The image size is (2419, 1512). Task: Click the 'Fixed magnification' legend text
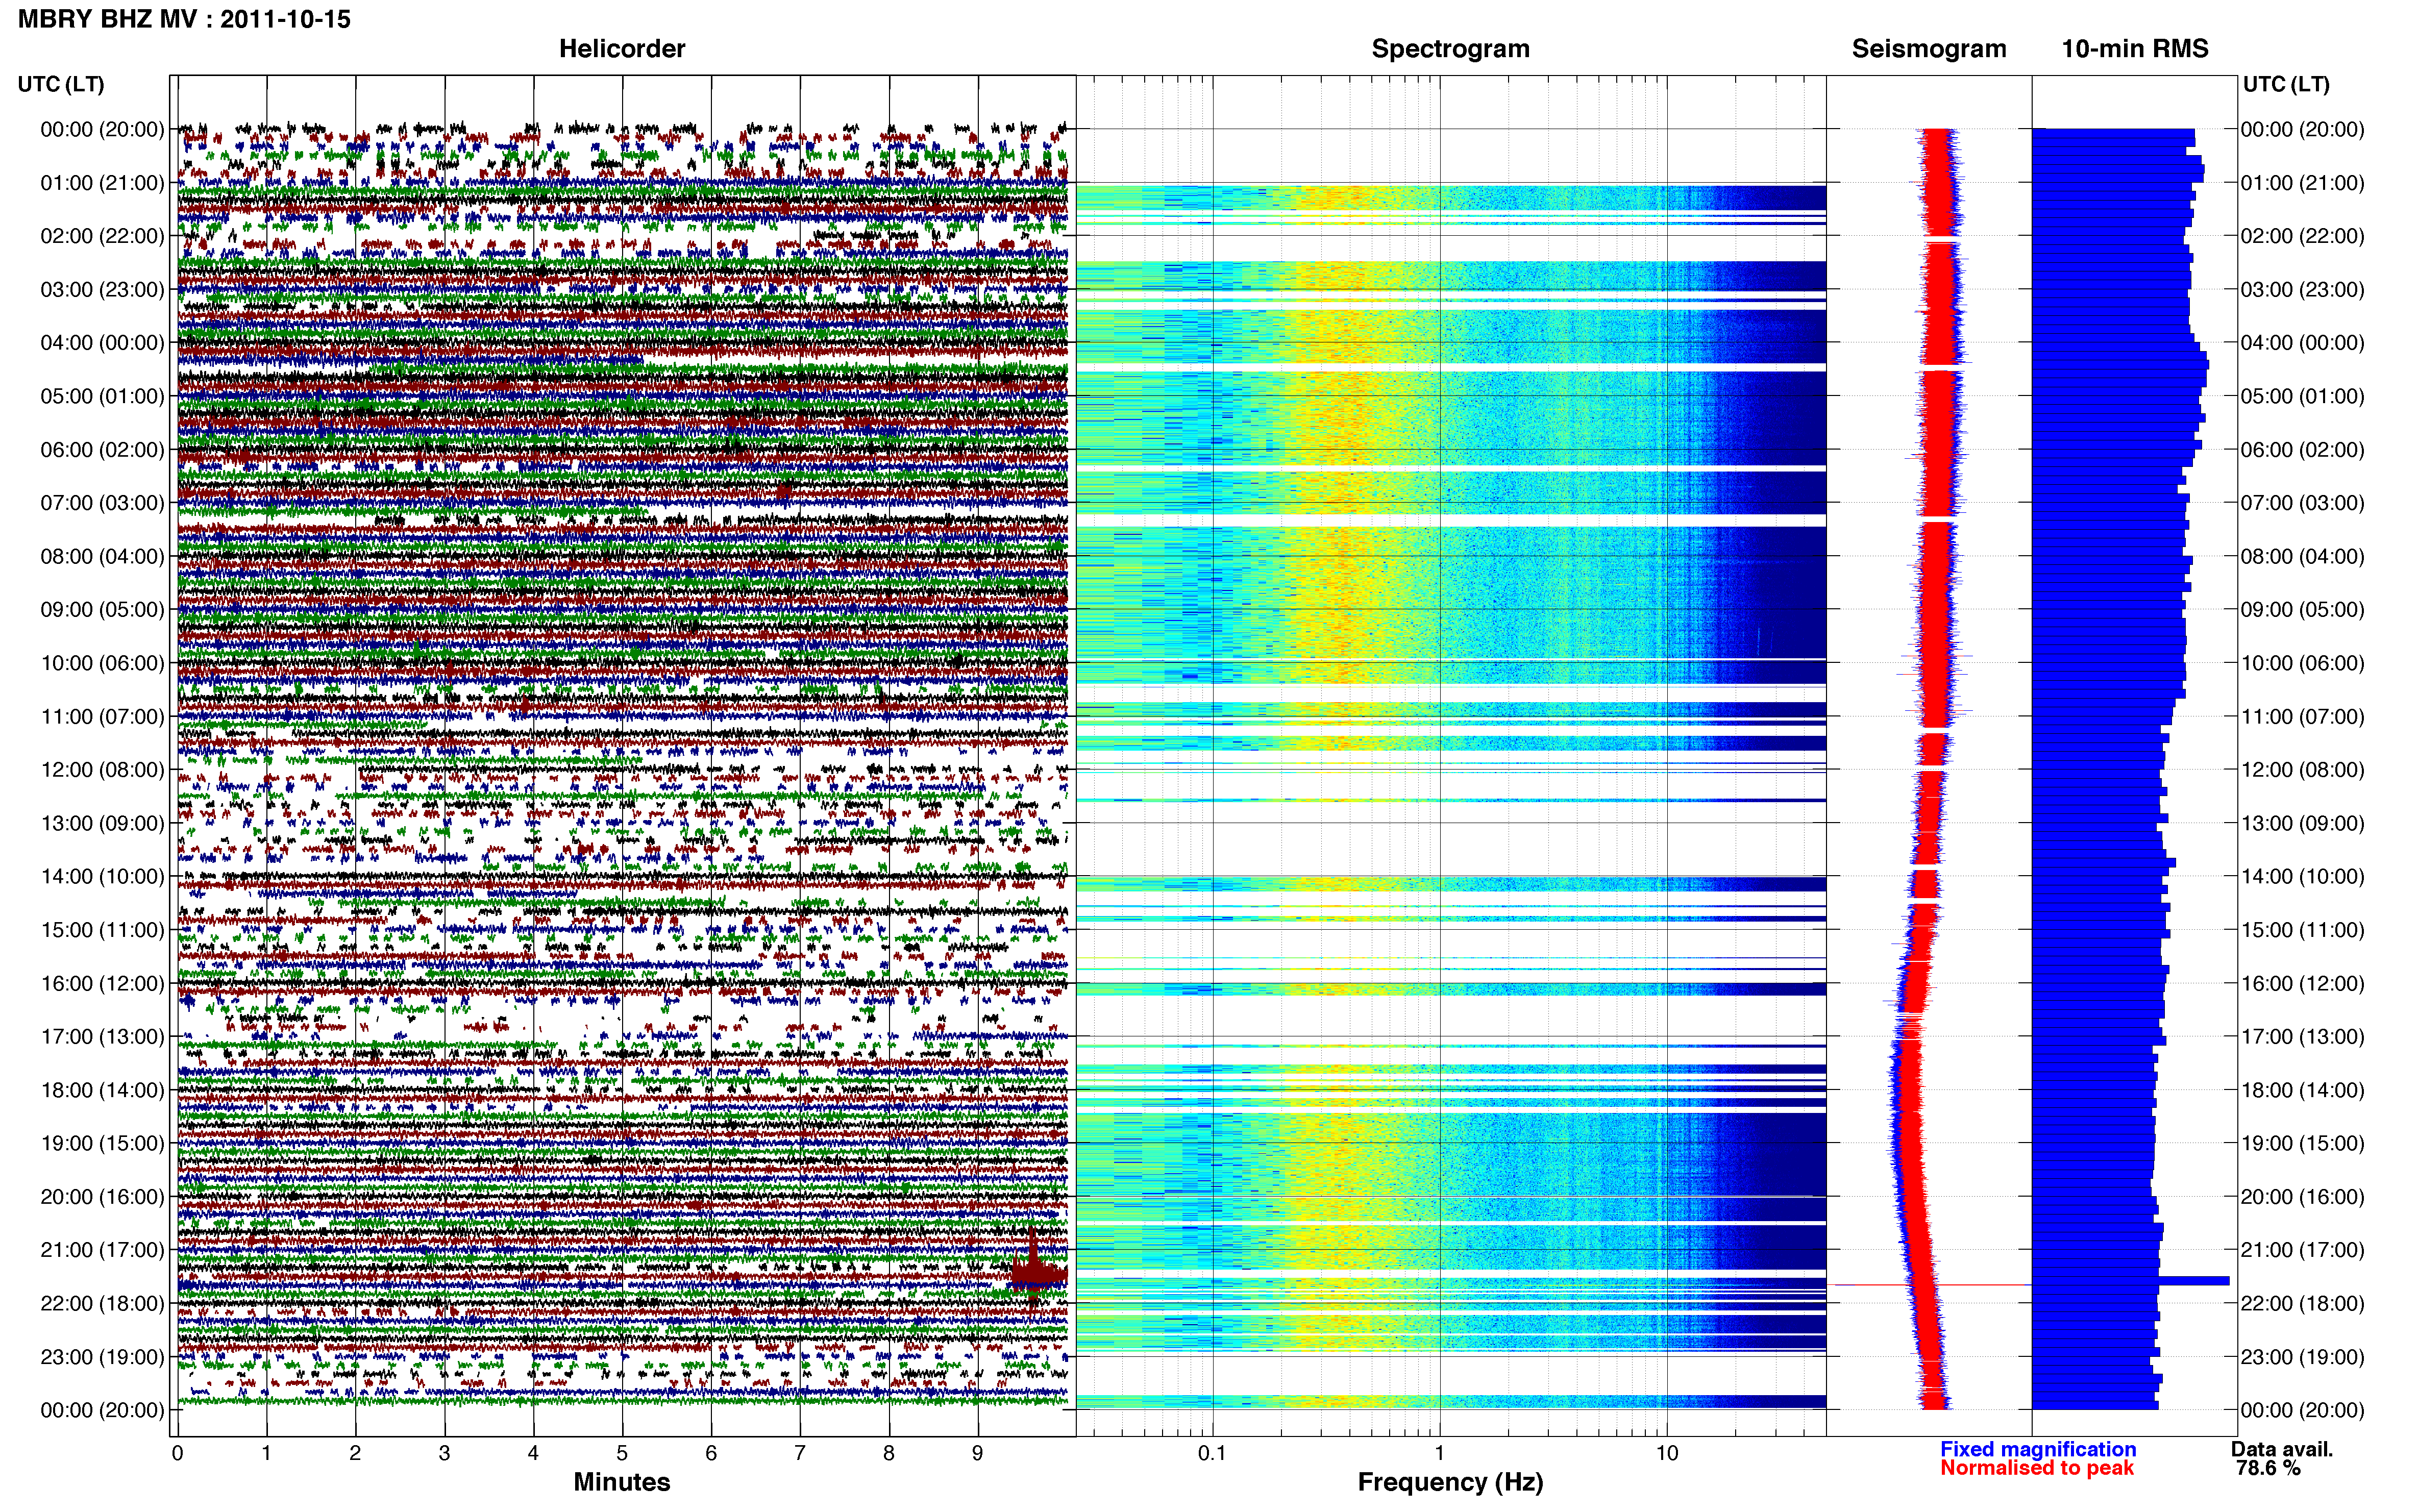pos(2038,1449)
